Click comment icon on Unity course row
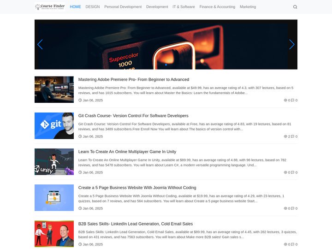The image size is (332, 249). (x=293, y=172)
